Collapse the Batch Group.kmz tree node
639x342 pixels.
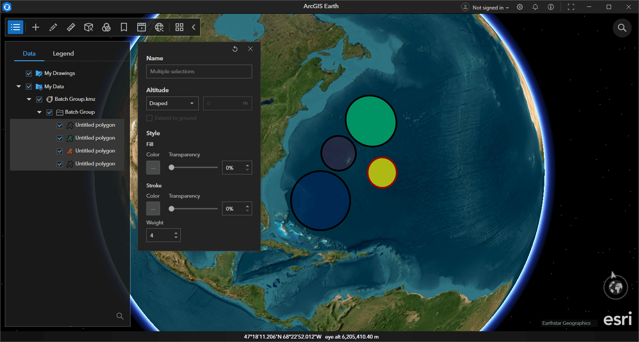coord(29,99)
